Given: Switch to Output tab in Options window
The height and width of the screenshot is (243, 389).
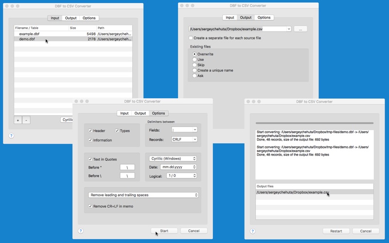Looking at the screenshot, I should (x=140, y=113).
